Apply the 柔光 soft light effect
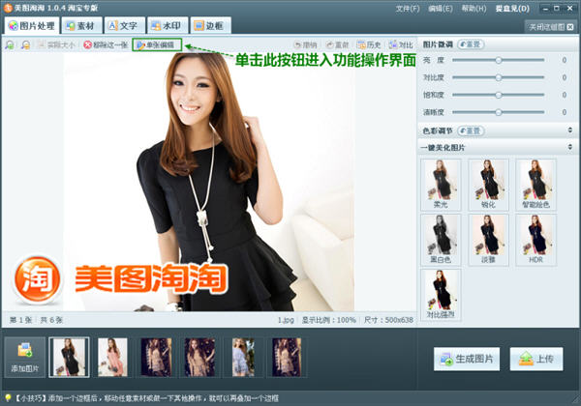Viewport: 581px width, 406px height. [x=441, y=185]
